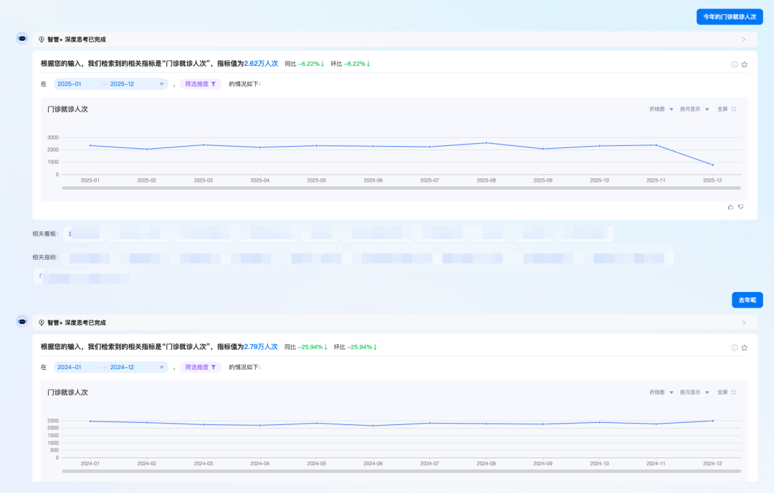Open fullscreen (全屏) for the 2024 chart
This screenshot has height=493, width=774.
coord(727,392)
